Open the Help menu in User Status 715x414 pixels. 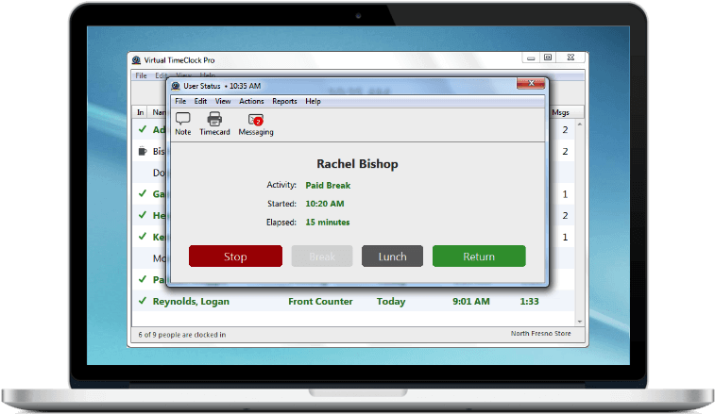point(313,101)
